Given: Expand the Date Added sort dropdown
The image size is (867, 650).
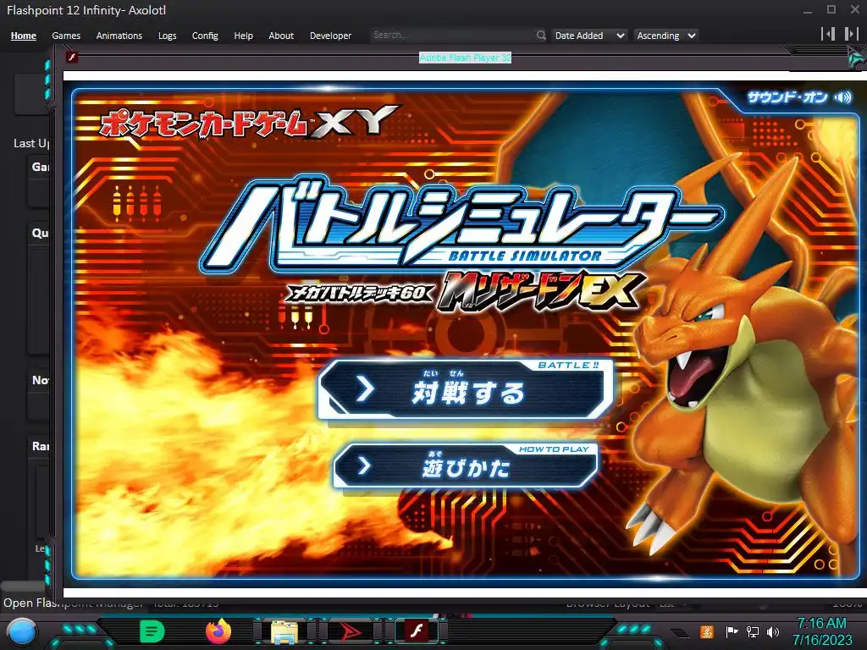Looking at the screenshot, I should [x=589, y=36].
